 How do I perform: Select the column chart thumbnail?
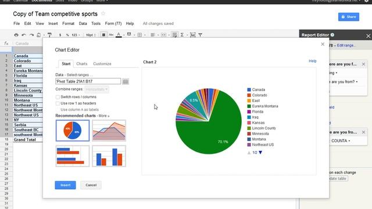point(109,156)
